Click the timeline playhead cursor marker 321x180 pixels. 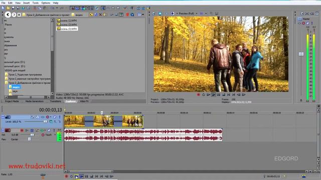pos(102,112)
